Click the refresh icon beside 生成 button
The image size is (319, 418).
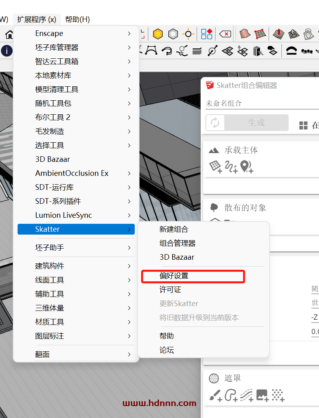(x=215, y=123)
